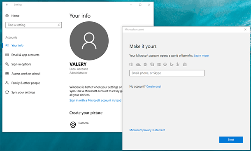Viewport: 251px width, 151px height.
Task: Click the Local Account text
Action: pyautogui.click(x=79, y=69)
